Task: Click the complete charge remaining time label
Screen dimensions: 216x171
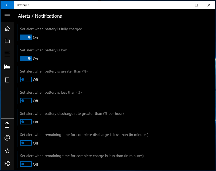Action: (82, 156)
